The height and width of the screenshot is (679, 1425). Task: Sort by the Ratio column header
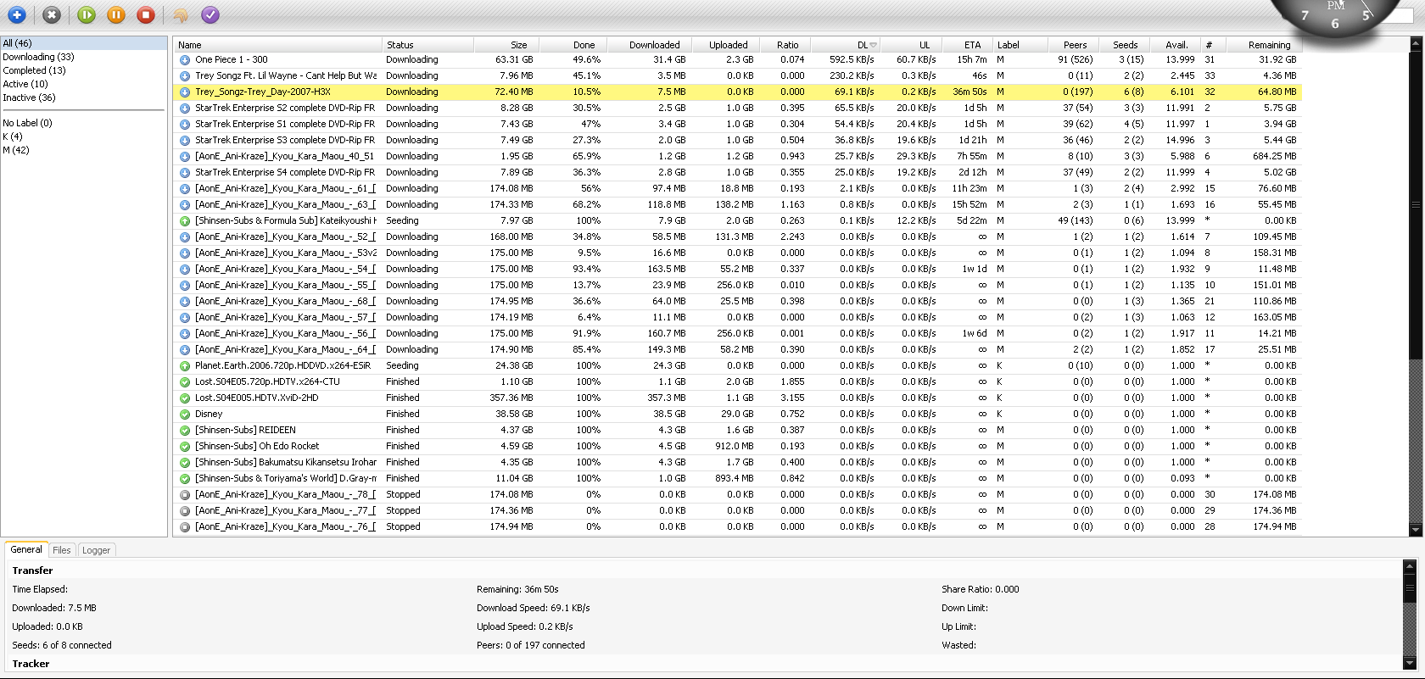787,45
